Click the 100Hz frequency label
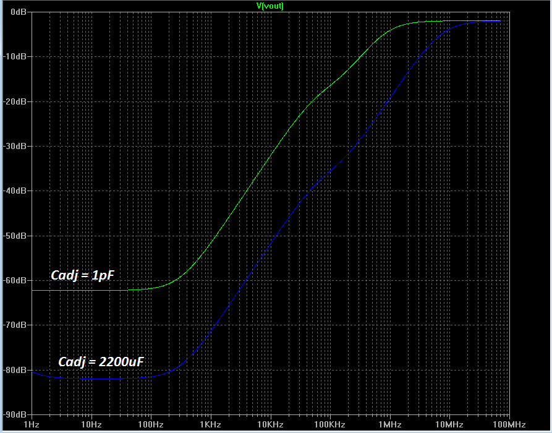552x433 pixels. point(151,424)
